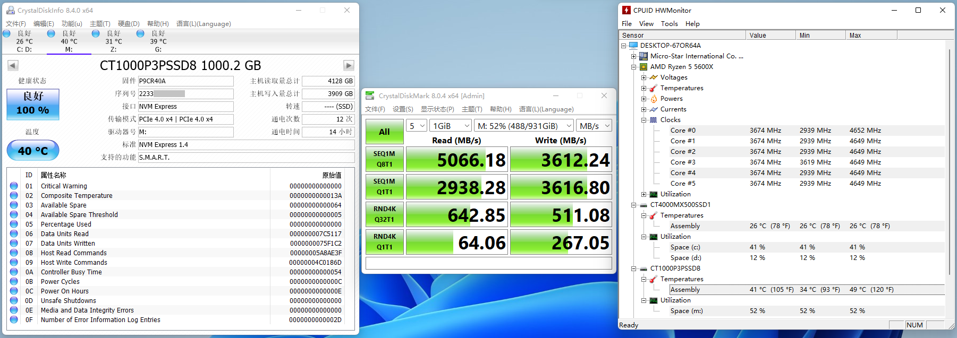Click the Powers flame icon
This screenshot has width=957, height=338.
654,99
